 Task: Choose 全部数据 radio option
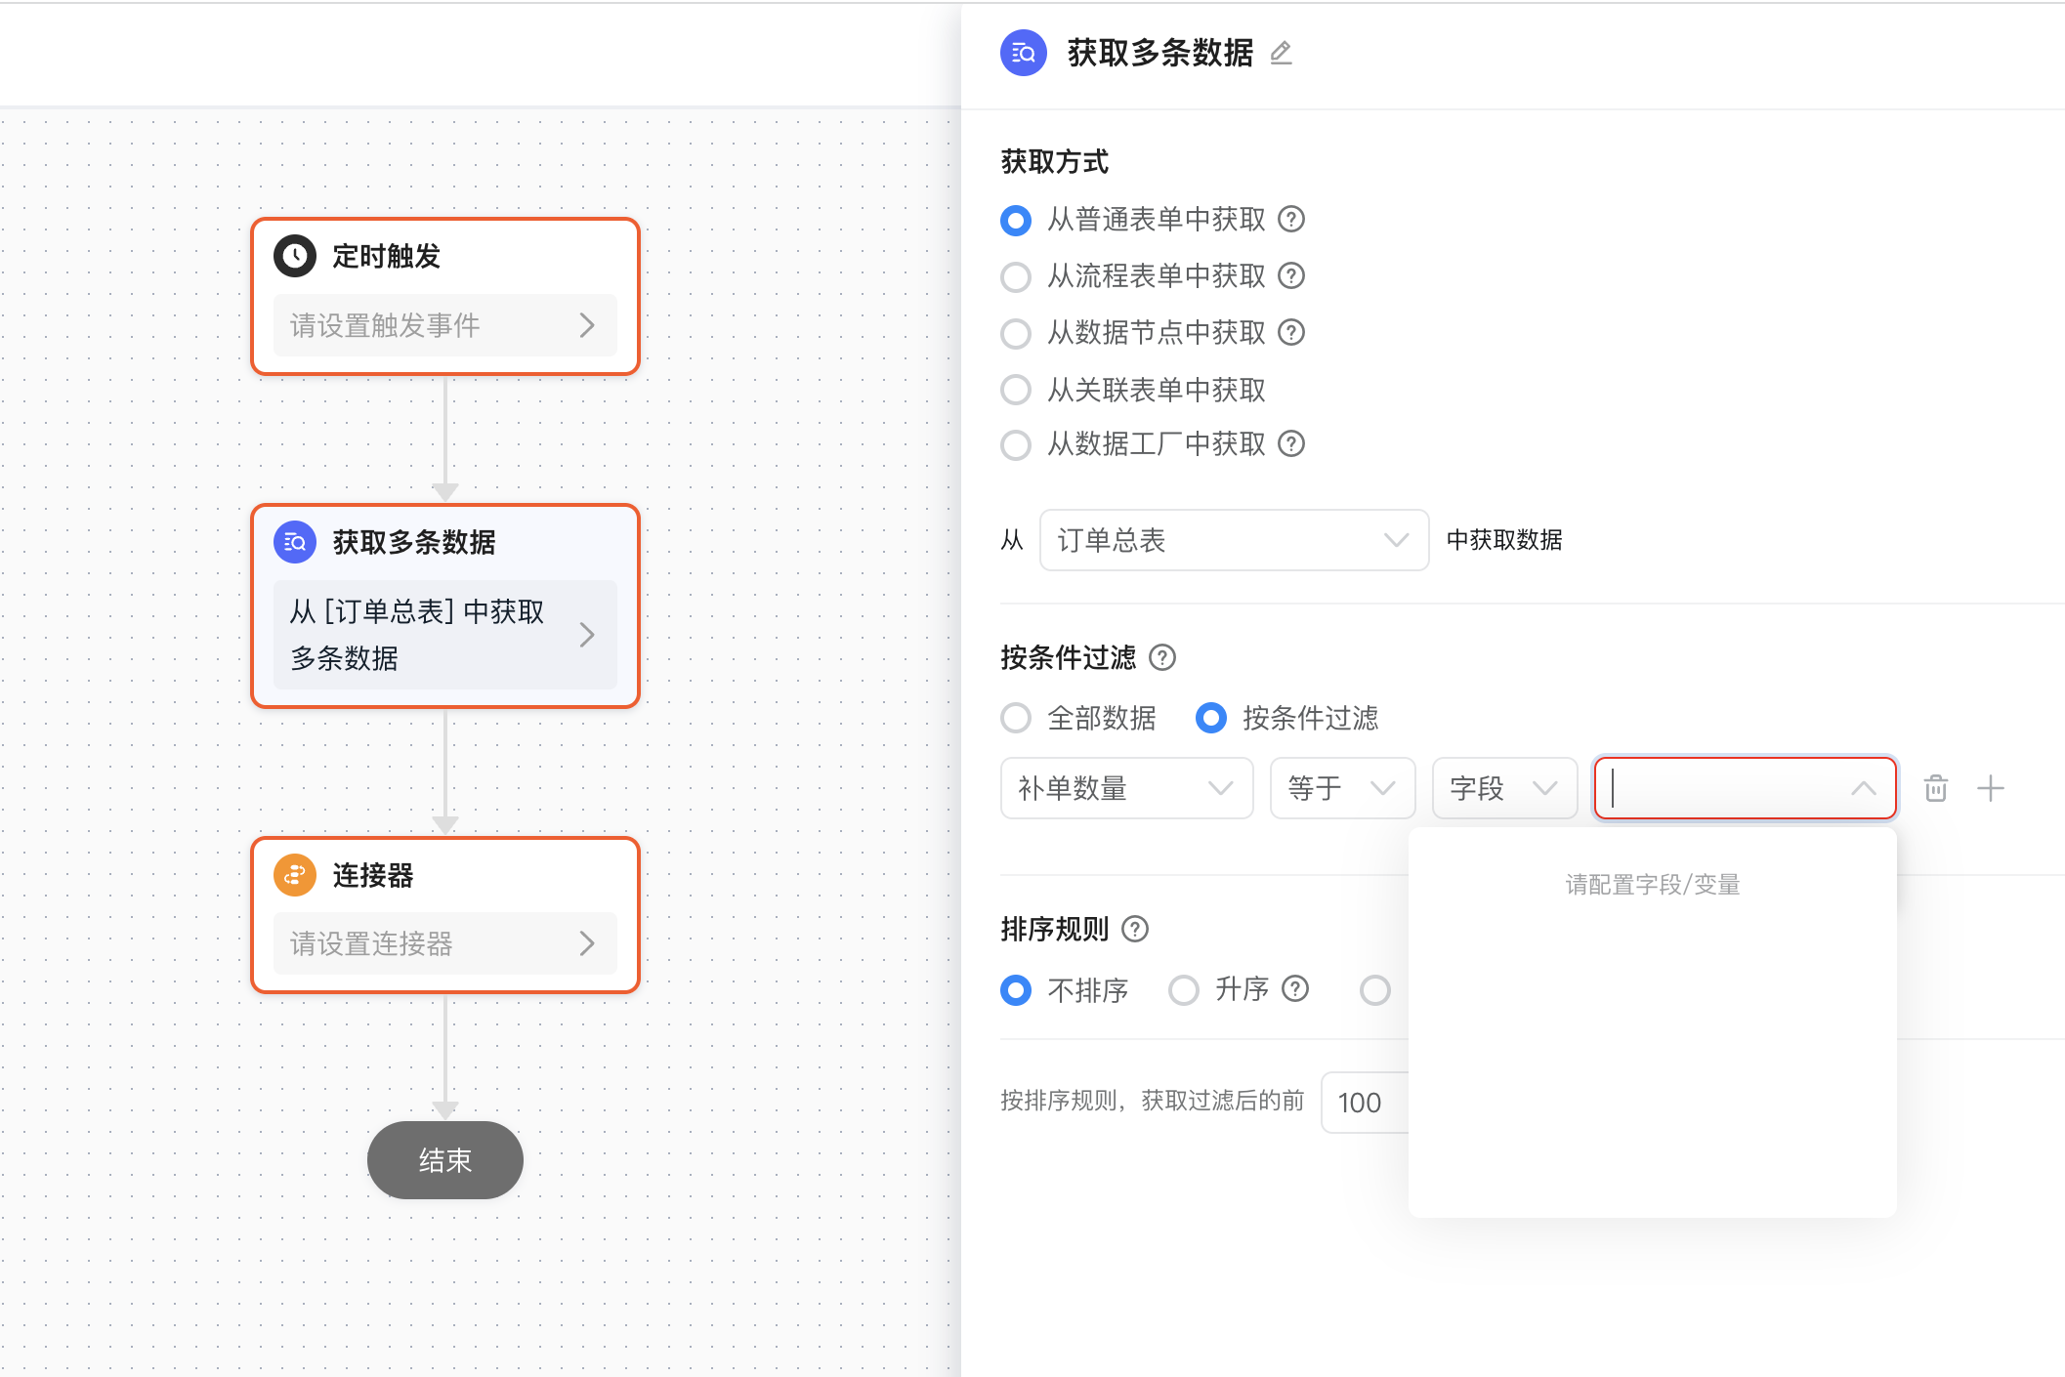pyautogui.click(x=1016, y=718)
